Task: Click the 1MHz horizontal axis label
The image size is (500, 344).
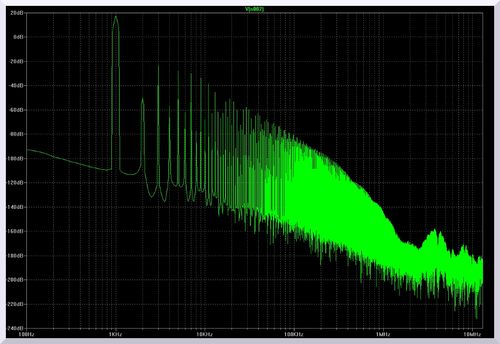Action: tap(382, 335)
